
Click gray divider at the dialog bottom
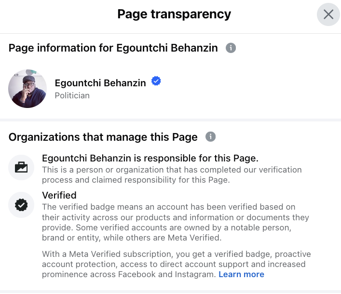pos(170,292)
